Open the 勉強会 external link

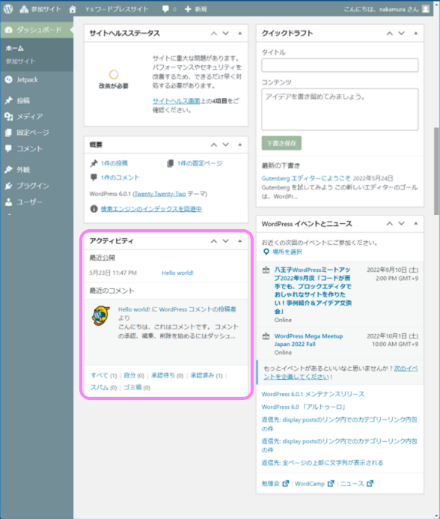275,484
